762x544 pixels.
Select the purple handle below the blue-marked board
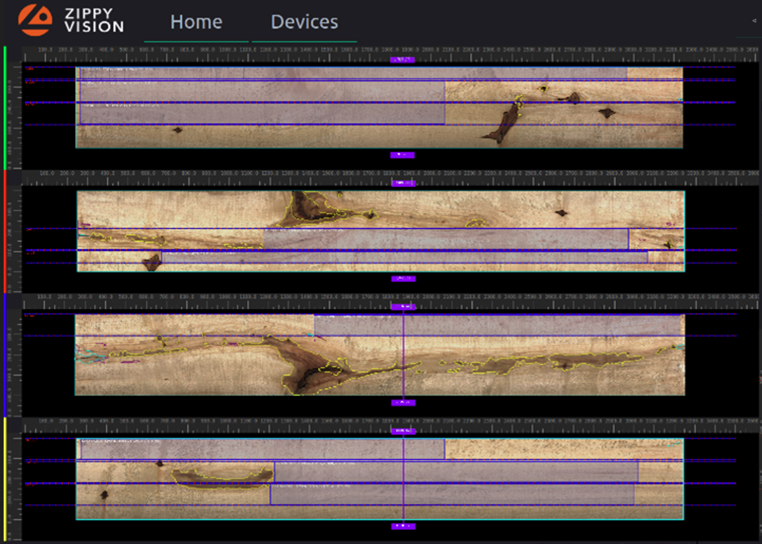coord(403,403)
